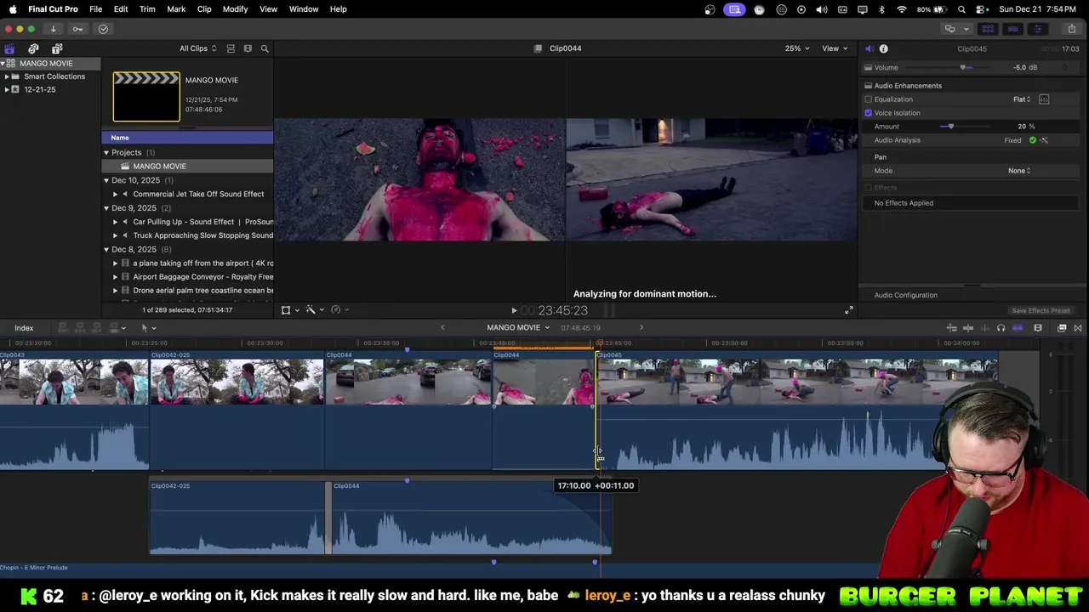Open the Clip menu
Screen dimensions: 1089x612
(204, 9)
